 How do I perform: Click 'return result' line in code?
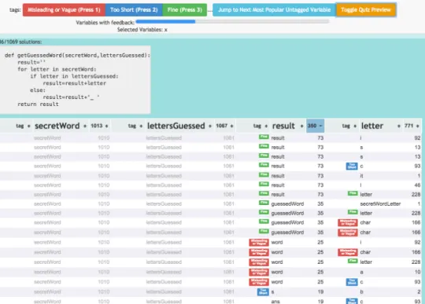(38, 104)
